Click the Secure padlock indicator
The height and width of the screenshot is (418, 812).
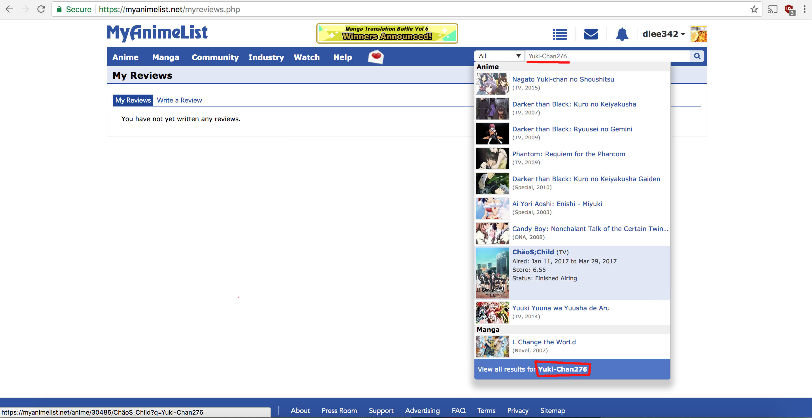coord(74,9)
